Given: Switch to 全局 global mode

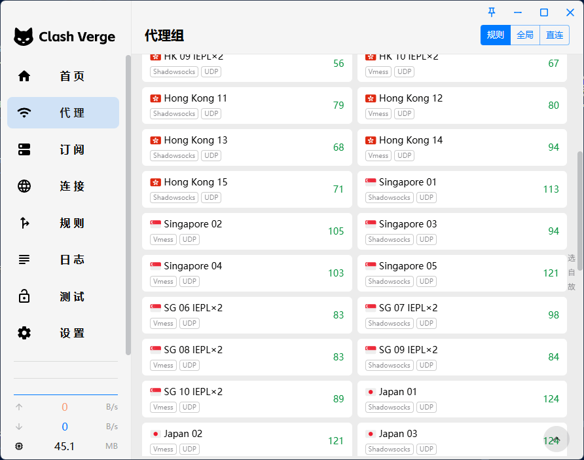Looking at the screenshot, I should click(x=525, y=35).
